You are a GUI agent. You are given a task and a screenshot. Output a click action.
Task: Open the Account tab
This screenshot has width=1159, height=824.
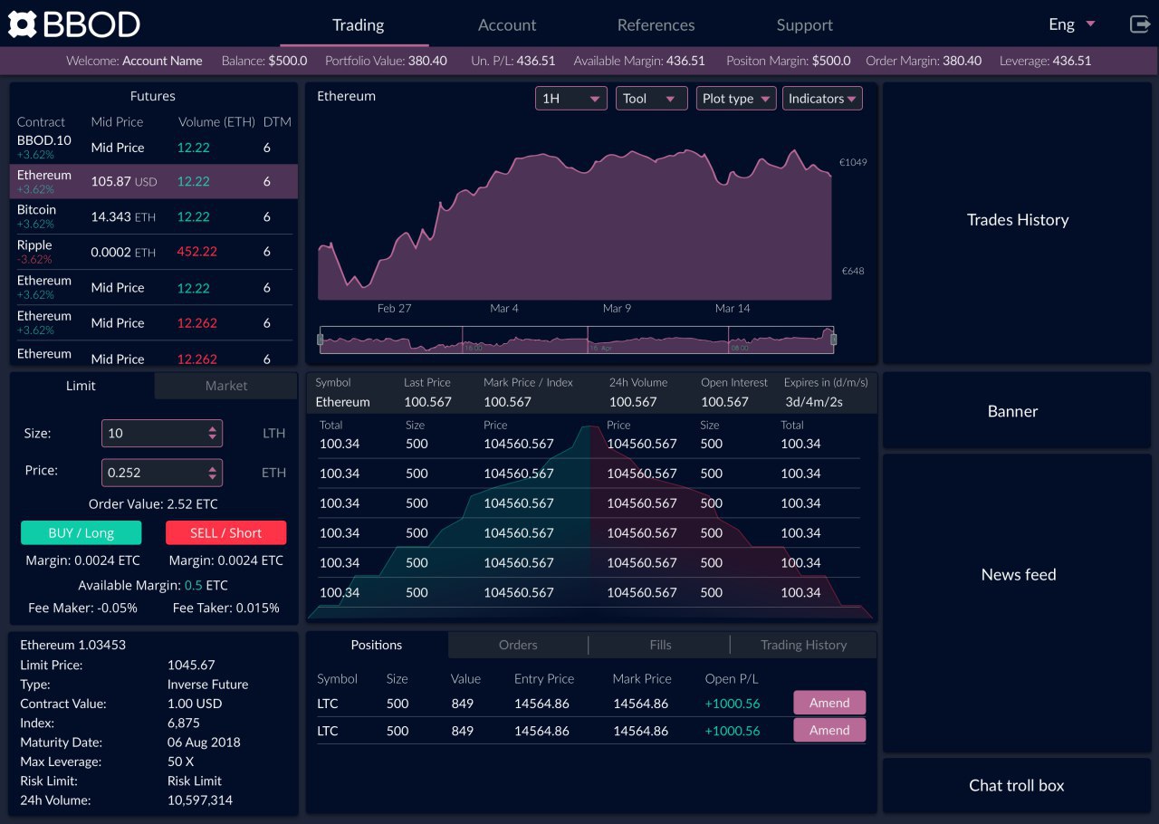coord(507,25)
